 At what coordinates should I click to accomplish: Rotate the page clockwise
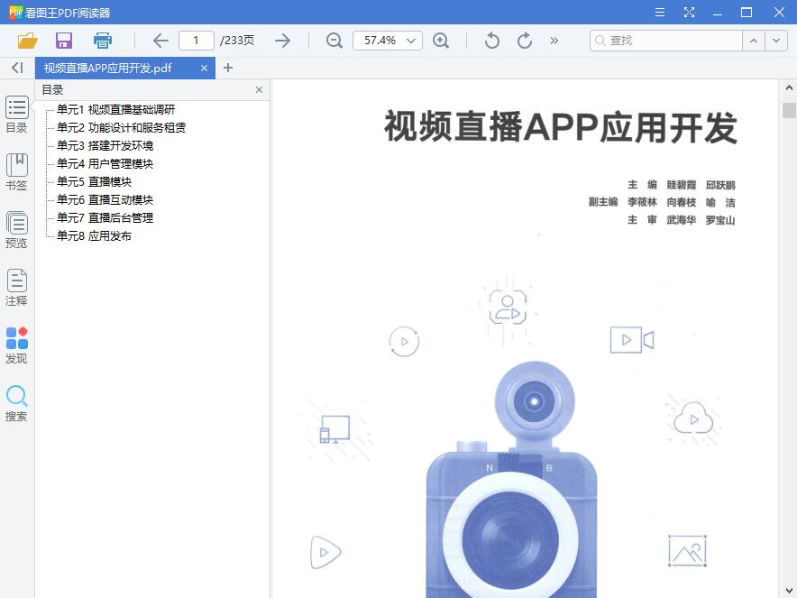[523, 40]
